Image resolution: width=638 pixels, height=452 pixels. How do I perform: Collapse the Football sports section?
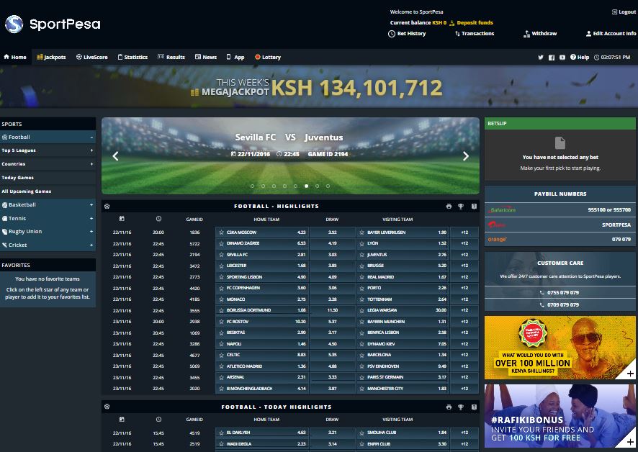(x=91, y=137)
